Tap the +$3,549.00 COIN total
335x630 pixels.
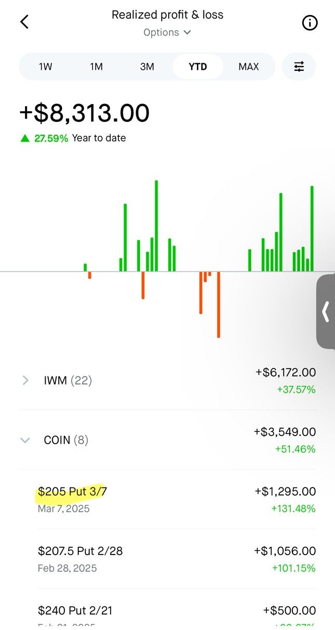[x=285, y=432]
